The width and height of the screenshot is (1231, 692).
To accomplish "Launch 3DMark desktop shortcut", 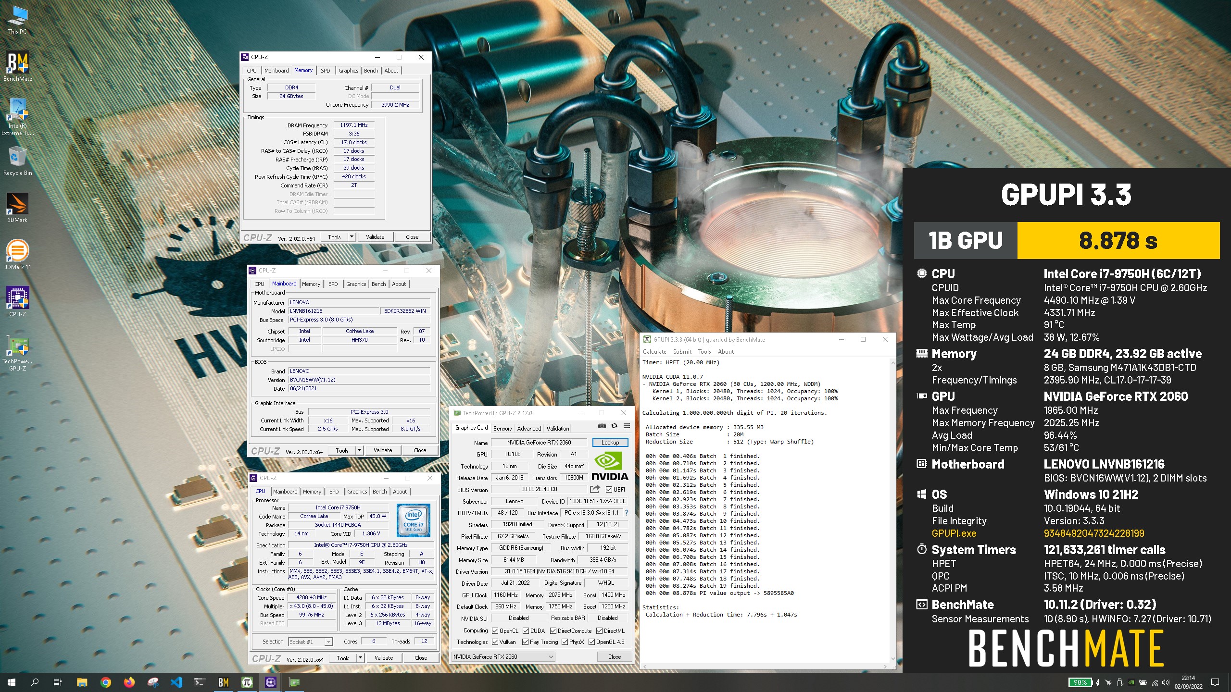I will tap(17, 208).
